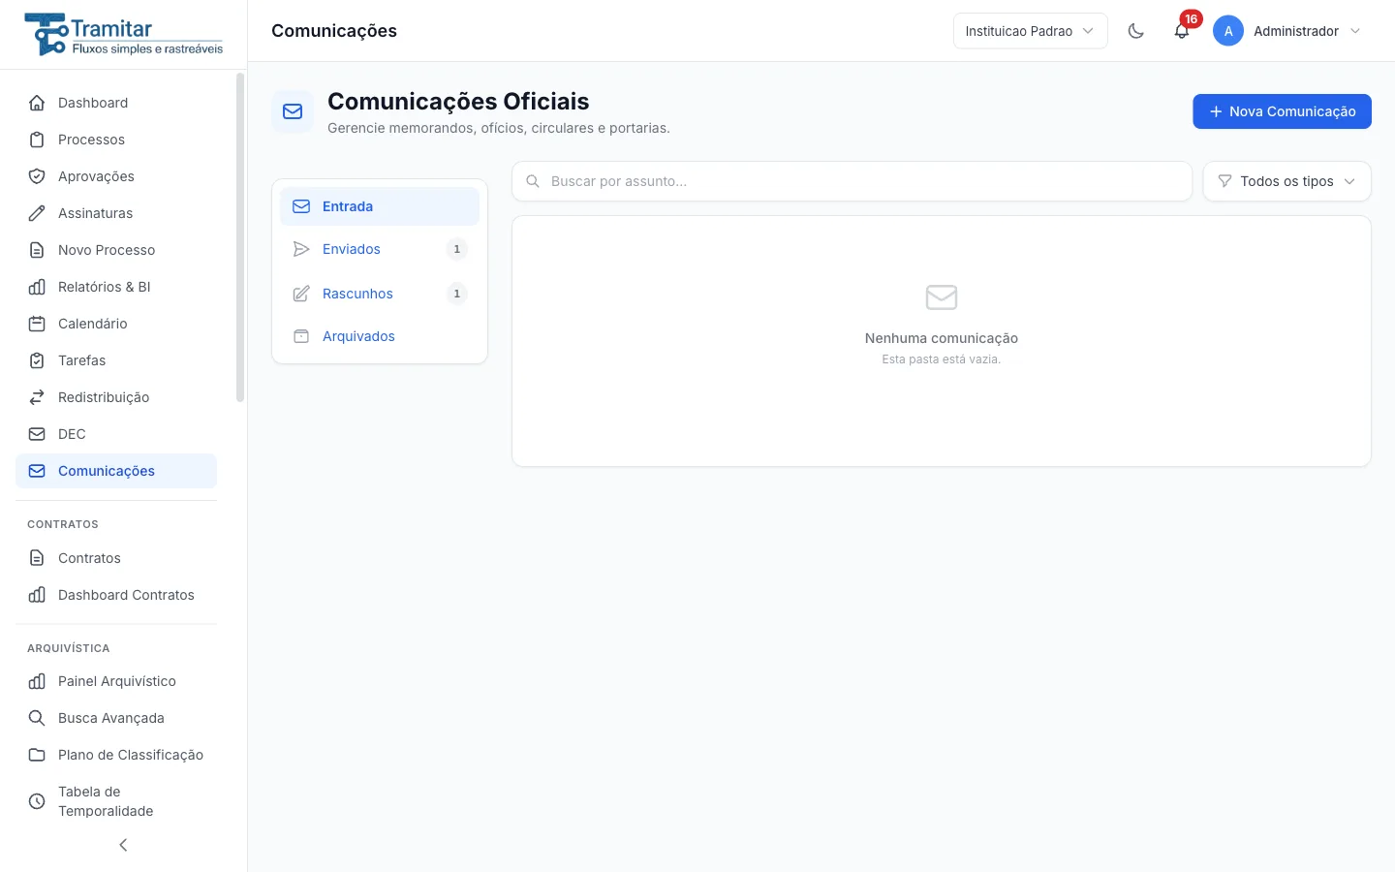Image resolution: width=1395 pixels, height=872 pixels.
Task: Click the search magnifier icon in search bar
Action: pyautogui.click(x=533, y=181)
